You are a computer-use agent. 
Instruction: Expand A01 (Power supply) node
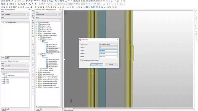37,32
